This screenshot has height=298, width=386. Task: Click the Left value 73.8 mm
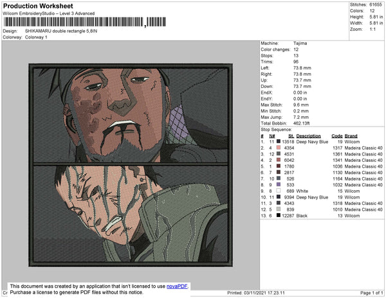pyautogui.click(x=302, y=68)
